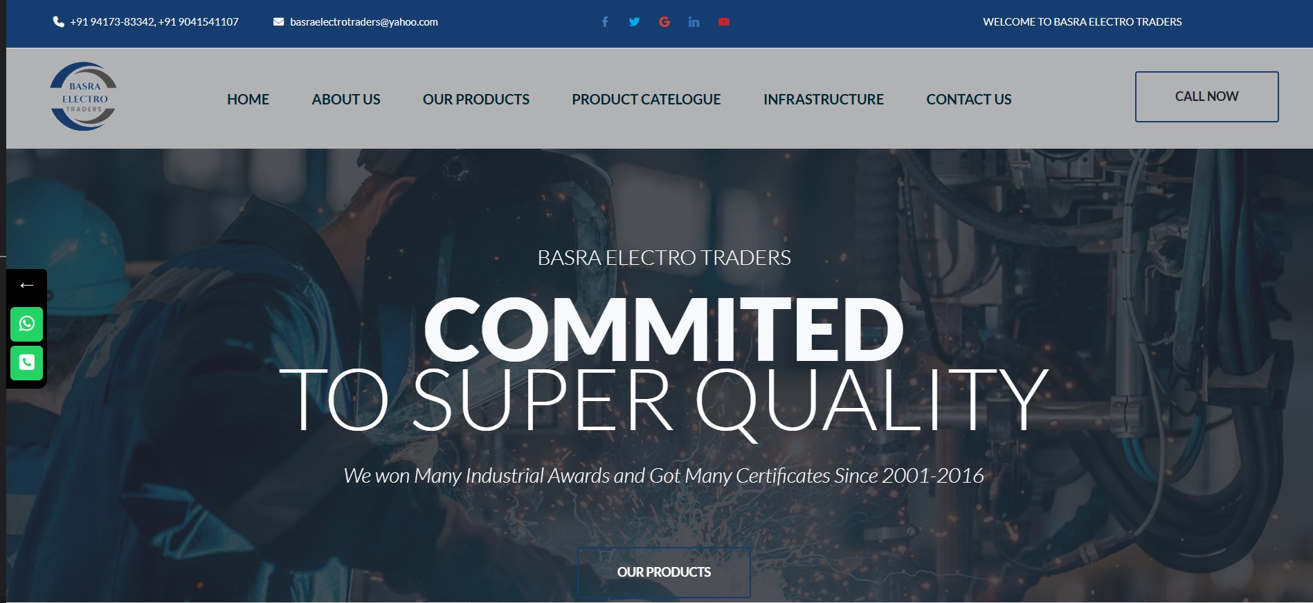The image size is (1313, 603).
Task: Visit the LinkedIn icon in top bar
Action: click(x=694, y=22)
